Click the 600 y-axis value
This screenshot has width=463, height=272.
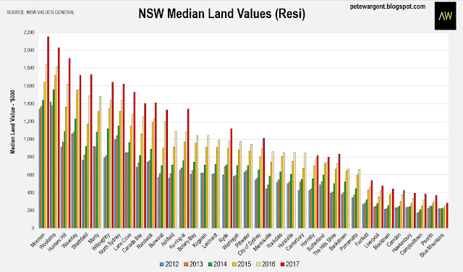30,175
